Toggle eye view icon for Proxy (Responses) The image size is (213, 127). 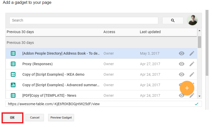click(181, 64)
